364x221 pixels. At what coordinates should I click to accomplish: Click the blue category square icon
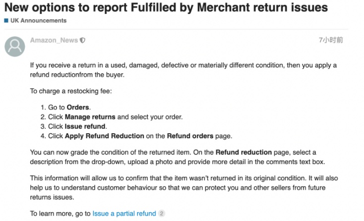click(x=6, y=21)
